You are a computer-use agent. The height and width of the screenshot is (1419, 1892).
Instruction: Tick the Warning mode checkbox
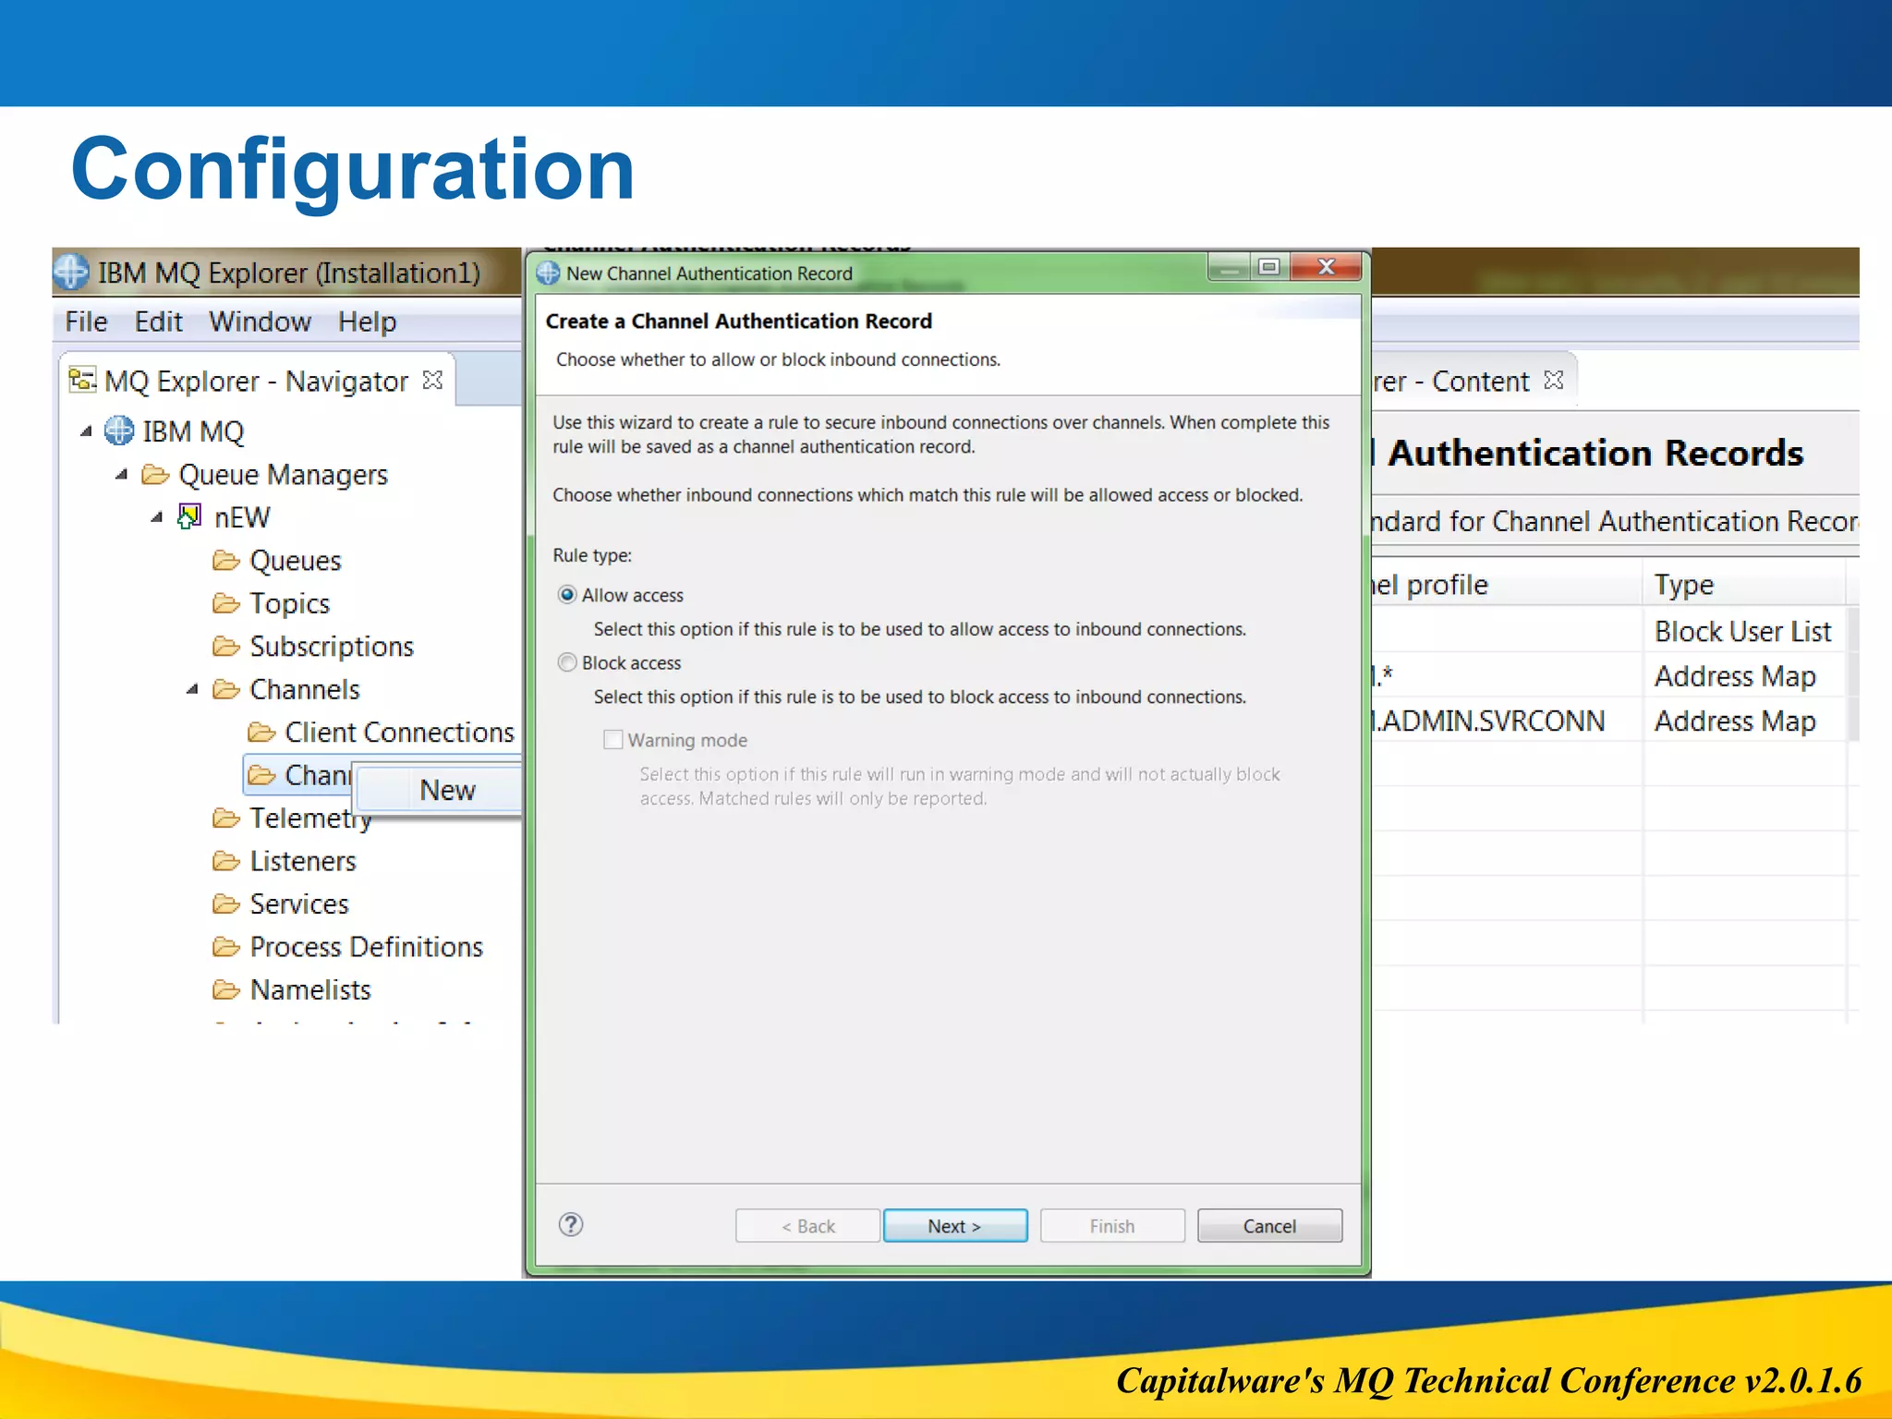click(612, 739)
